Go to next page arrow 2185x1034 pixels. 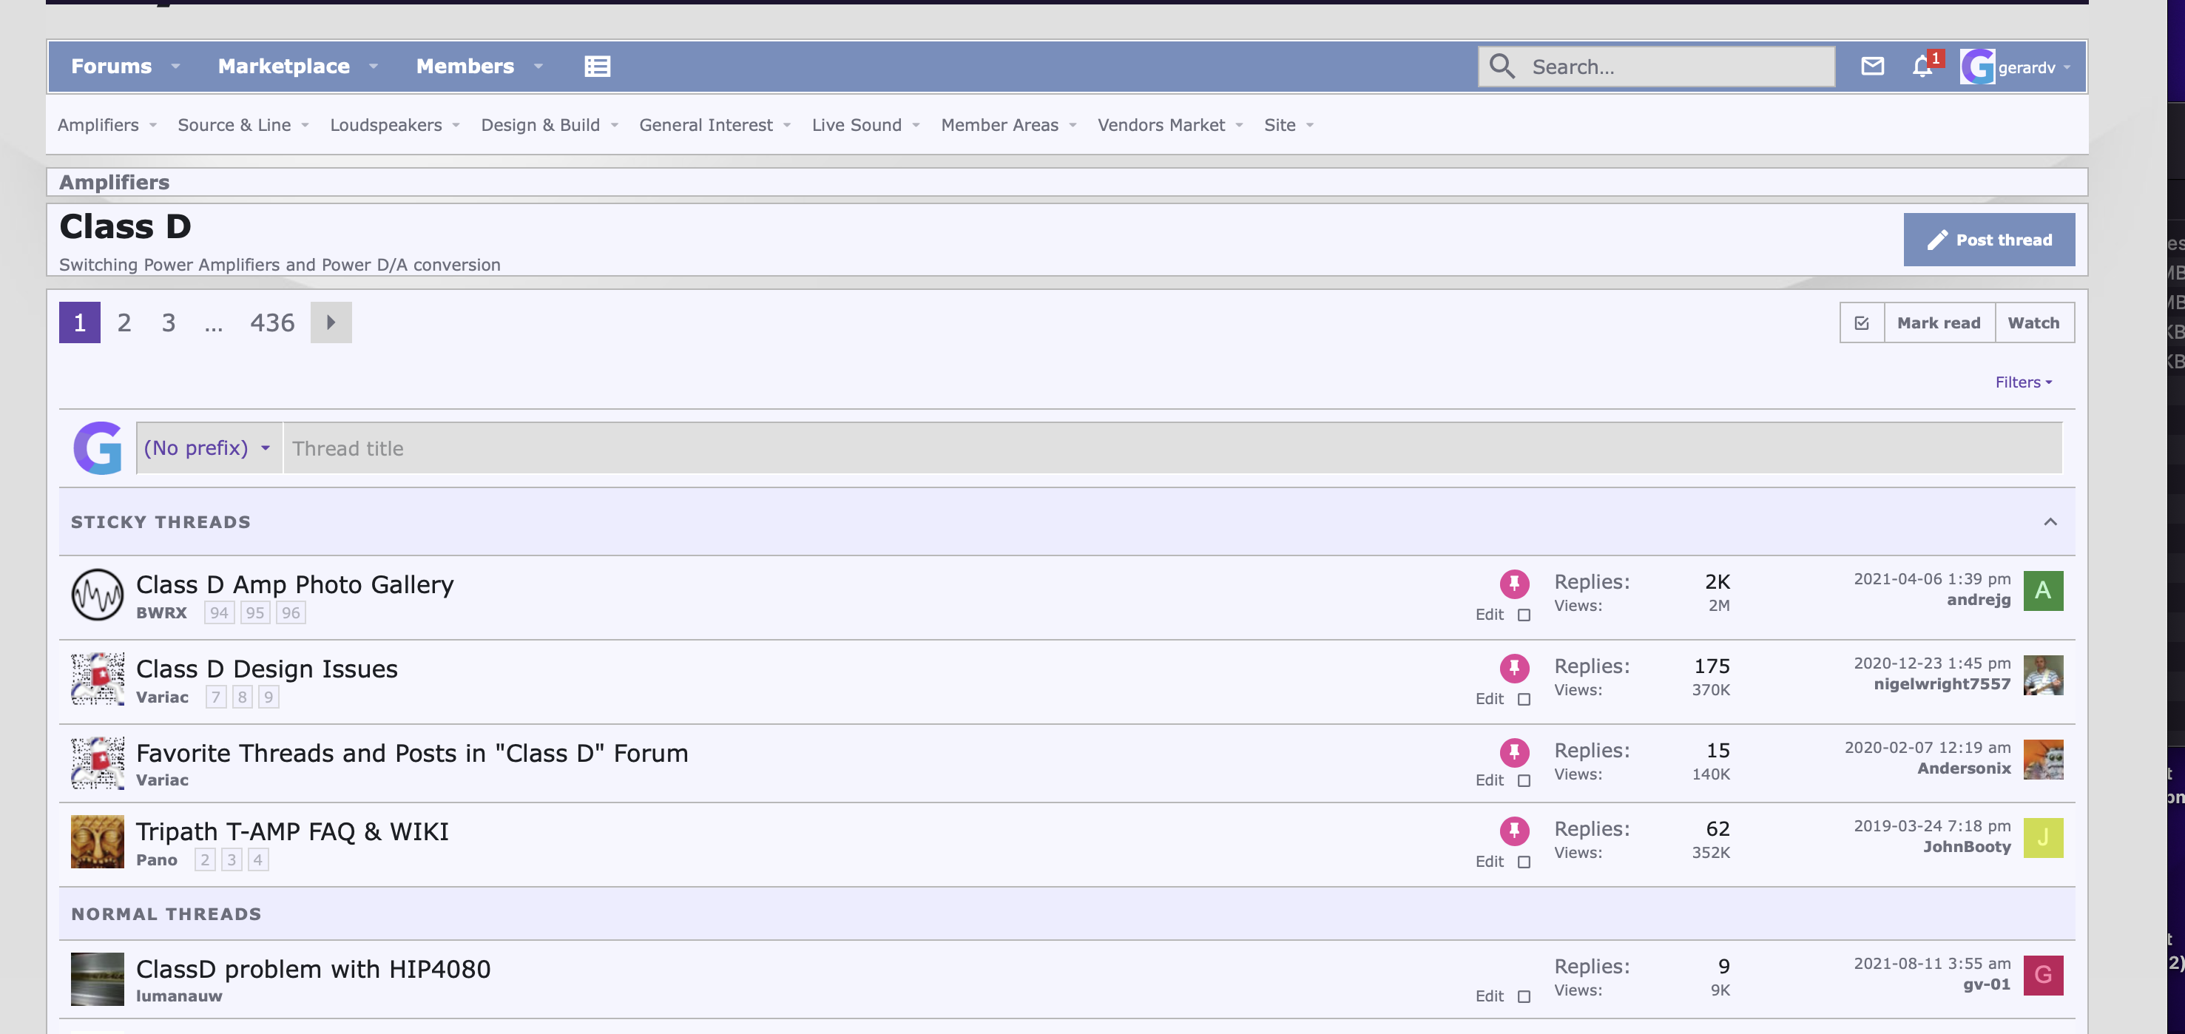pos(331,322)
